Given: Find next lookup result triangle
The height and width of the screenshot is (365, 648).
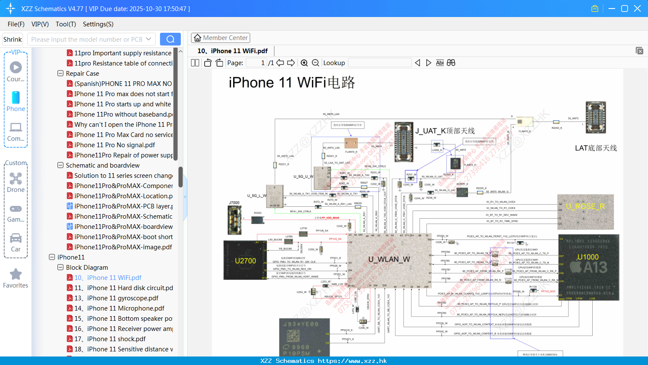Looking at the screenshot, I should [x=428, y=63].
